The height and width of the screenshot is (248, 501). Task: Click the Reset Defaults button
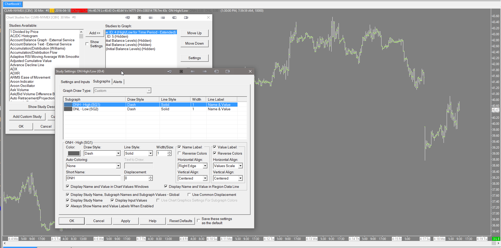pos(181,221)
